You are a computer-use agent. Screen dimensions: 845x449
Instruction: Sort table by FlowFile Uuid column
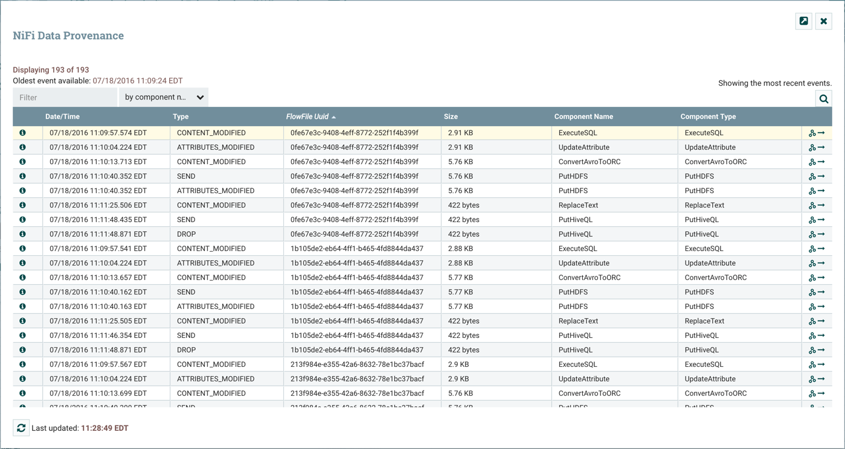click(307, 116)
